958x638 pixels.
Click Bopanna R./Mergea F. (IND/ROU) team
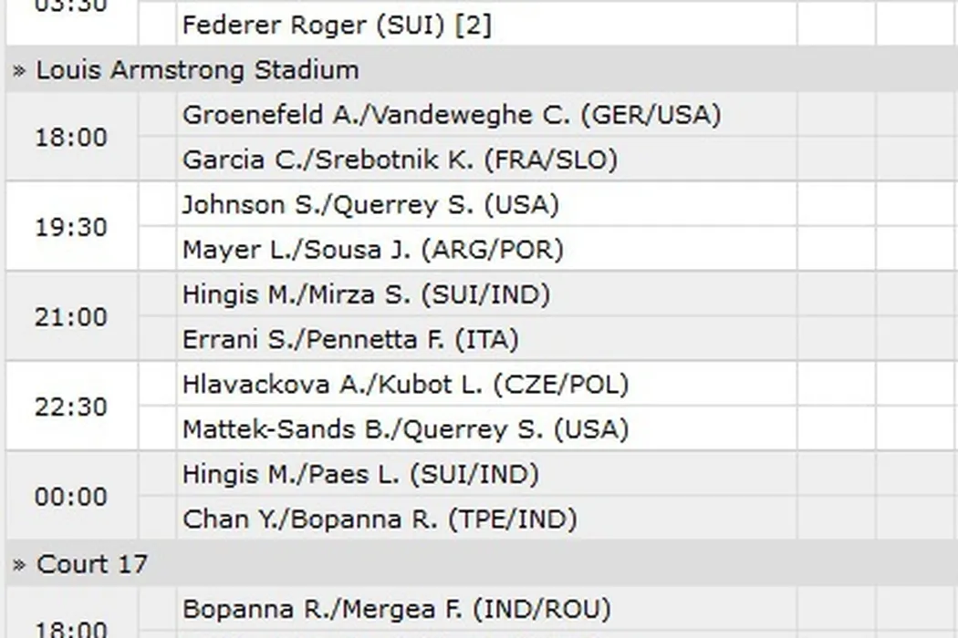(x=396, y=609)
